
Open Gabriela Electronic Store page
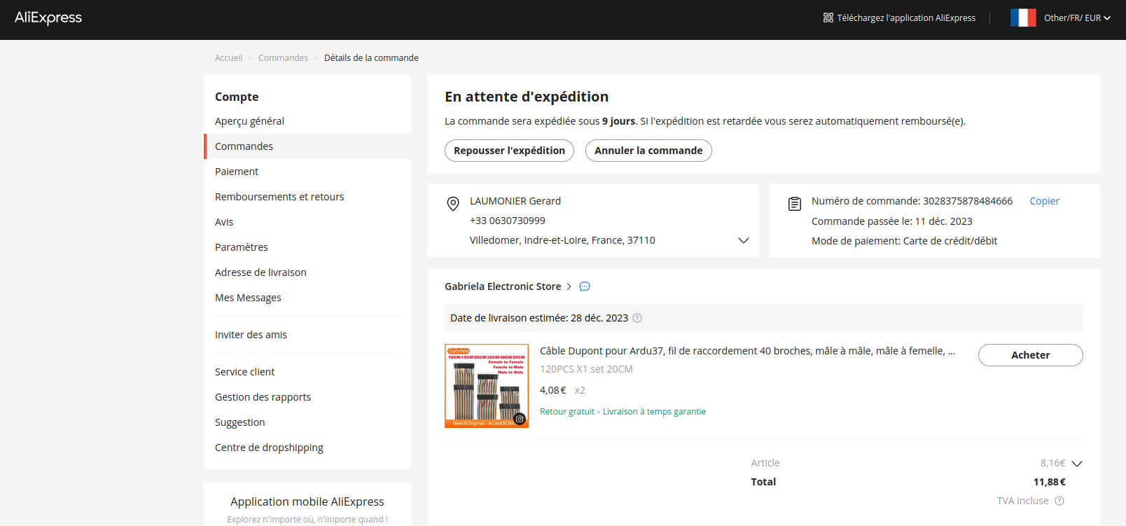503,286
